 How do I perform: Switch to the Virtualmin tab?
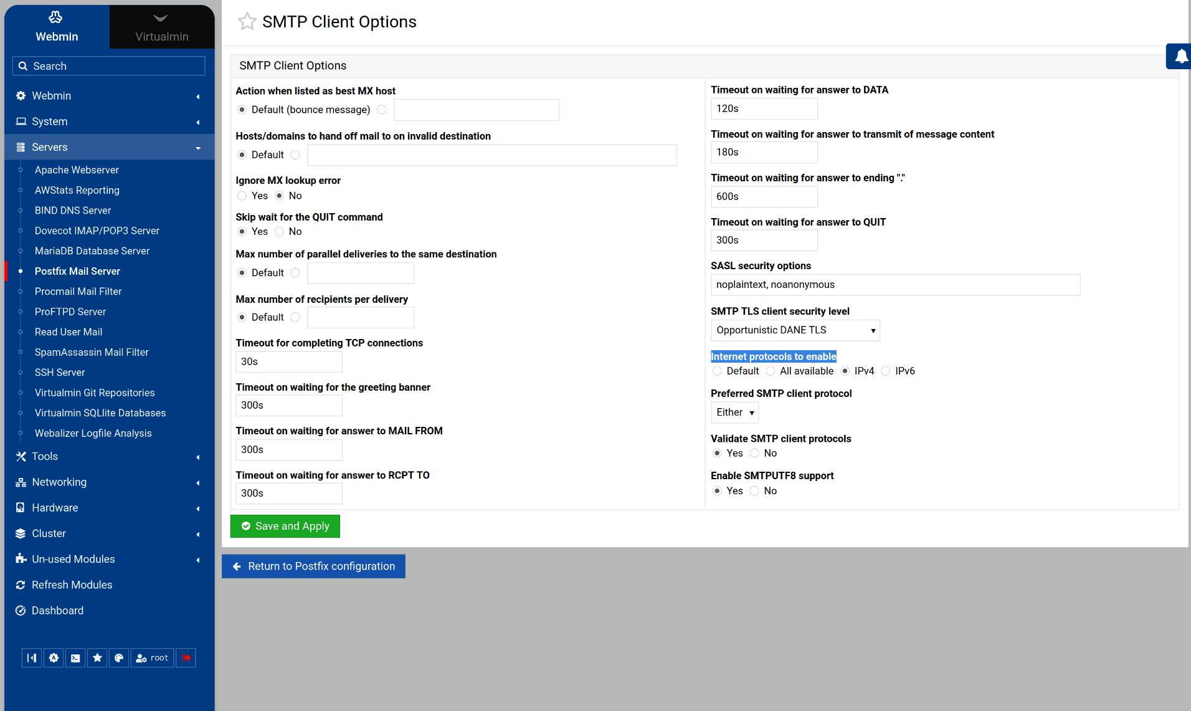161,27
